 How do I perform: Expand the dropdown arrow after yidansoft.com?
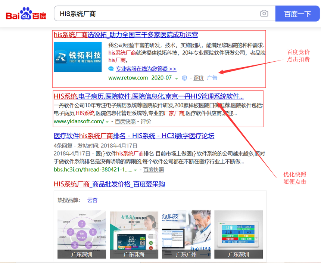point(107,122)
